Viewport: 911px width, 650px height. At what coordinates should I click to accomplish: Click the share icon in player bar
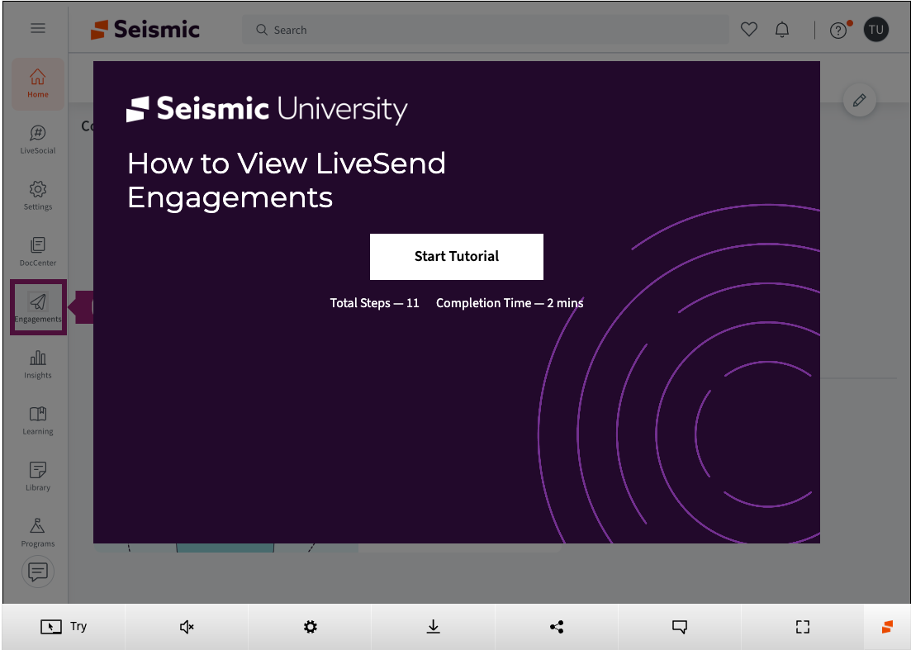557,627
